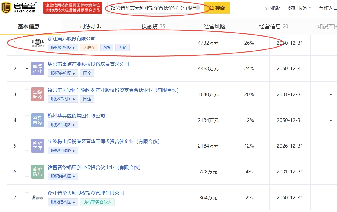Select the 4% shareholding cell

point(249,172)
